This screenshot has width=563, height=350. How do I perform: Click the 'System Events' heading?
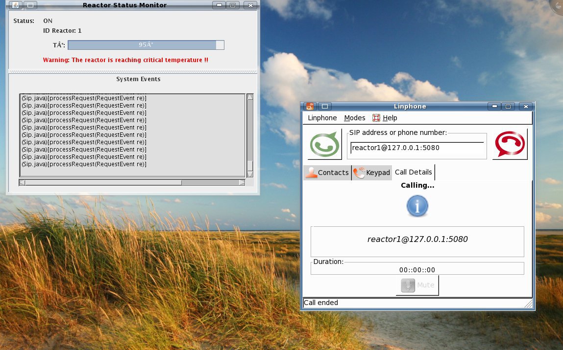[138, 79]
